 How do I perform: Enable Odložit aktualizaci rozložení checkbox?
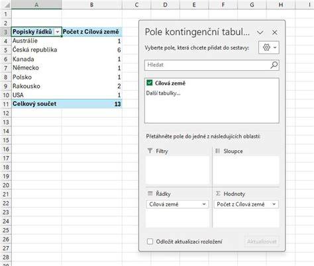(x=150, y=242)
